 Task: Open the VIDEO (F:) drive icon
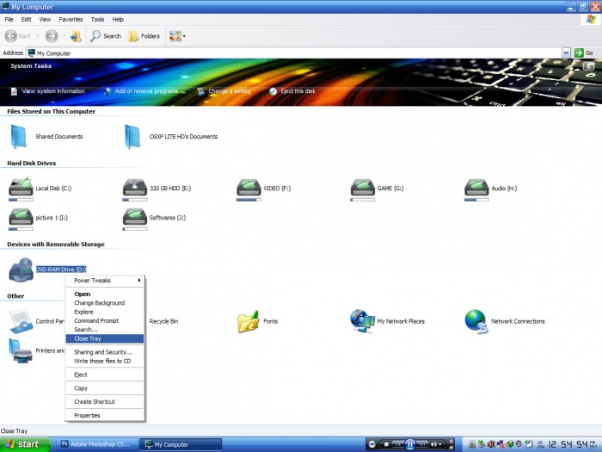tap(249, 188)
